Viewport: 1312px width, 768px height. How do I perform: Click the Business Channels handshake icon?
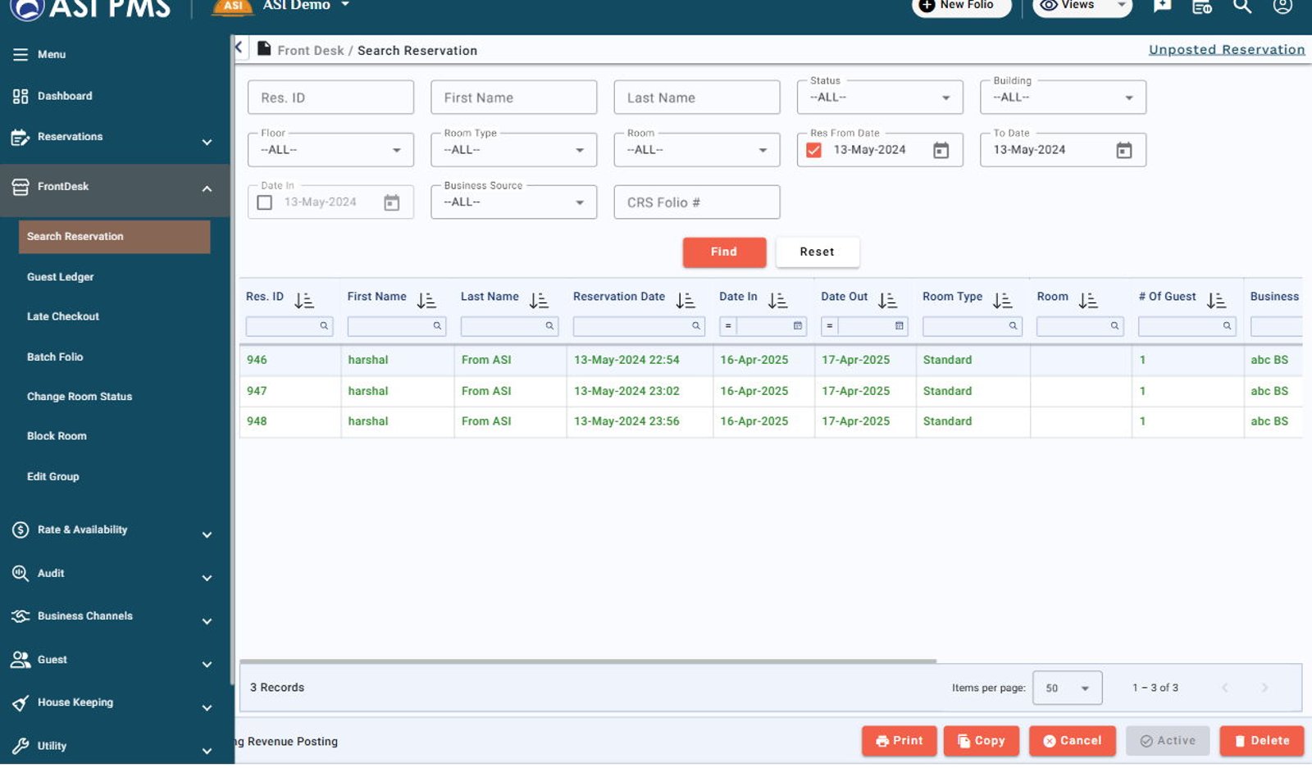pos(20,616)
